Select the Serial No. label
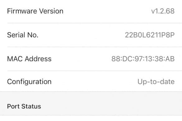This screenshot has width=182, height=121. pos(23,35)
